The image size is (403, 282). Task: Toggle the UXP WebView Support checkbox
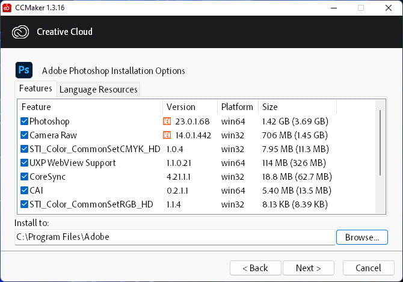click(24, 162)
